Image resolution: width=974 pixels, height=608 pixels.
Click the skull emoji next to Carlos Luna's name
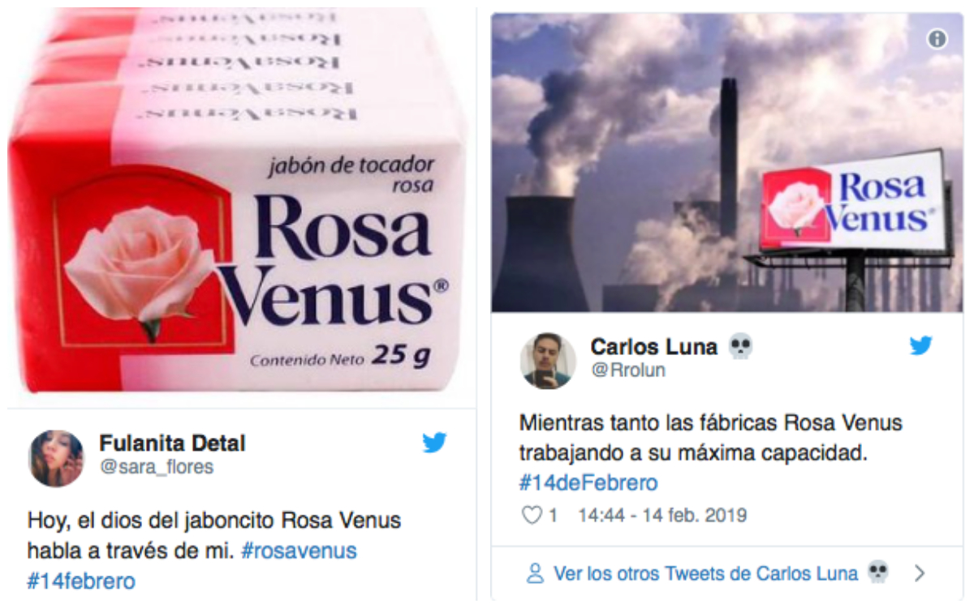click(739, 347)
